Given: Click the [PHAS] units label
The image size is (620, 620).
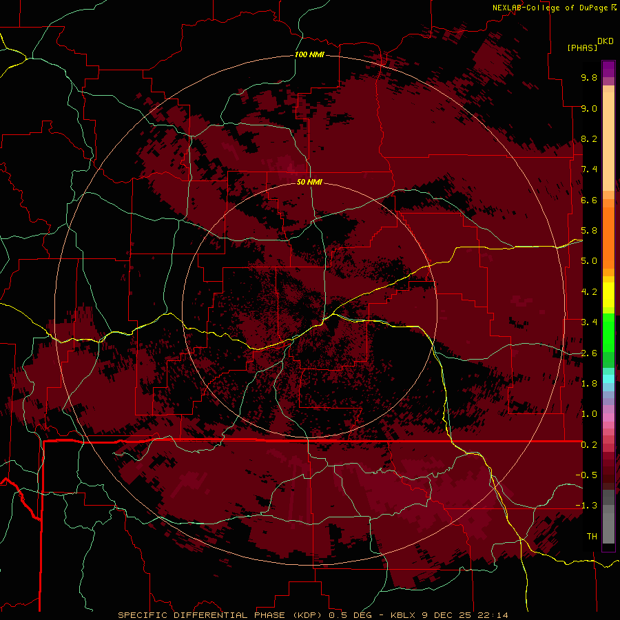Looking at the screenshot, I should pyautogui.click(x=582, y=48).
